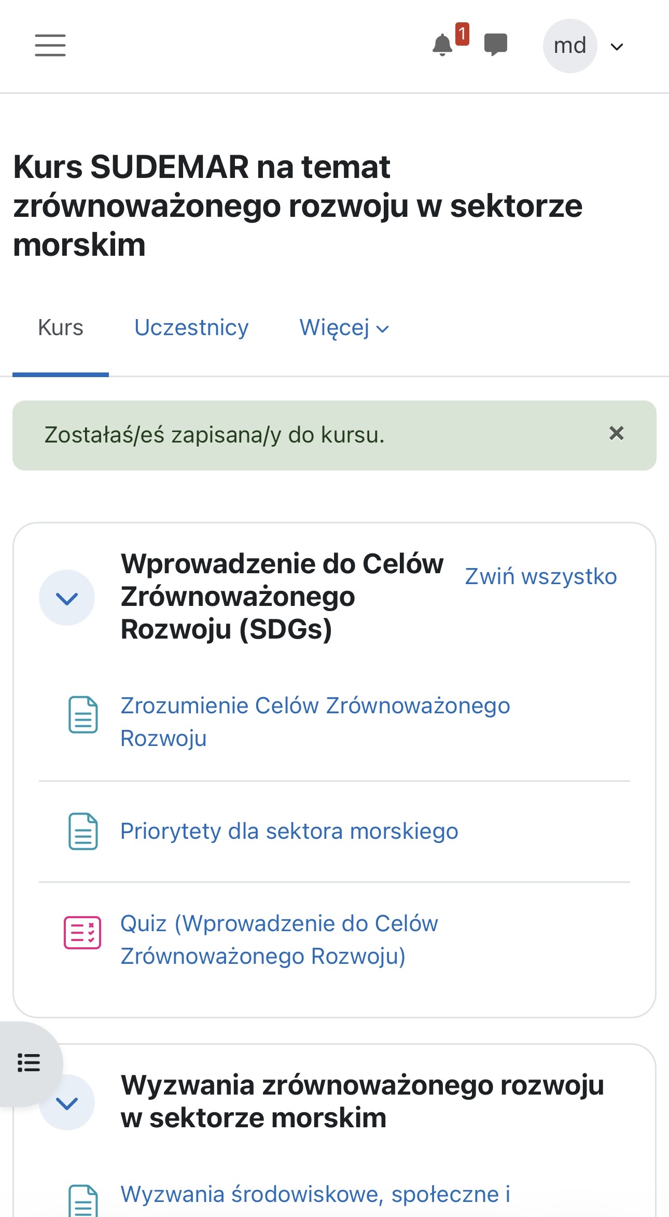Click the page icon beside Zrozumienie Celów
This screenshot has width=669, height=1217.
(x=83, y=715)
